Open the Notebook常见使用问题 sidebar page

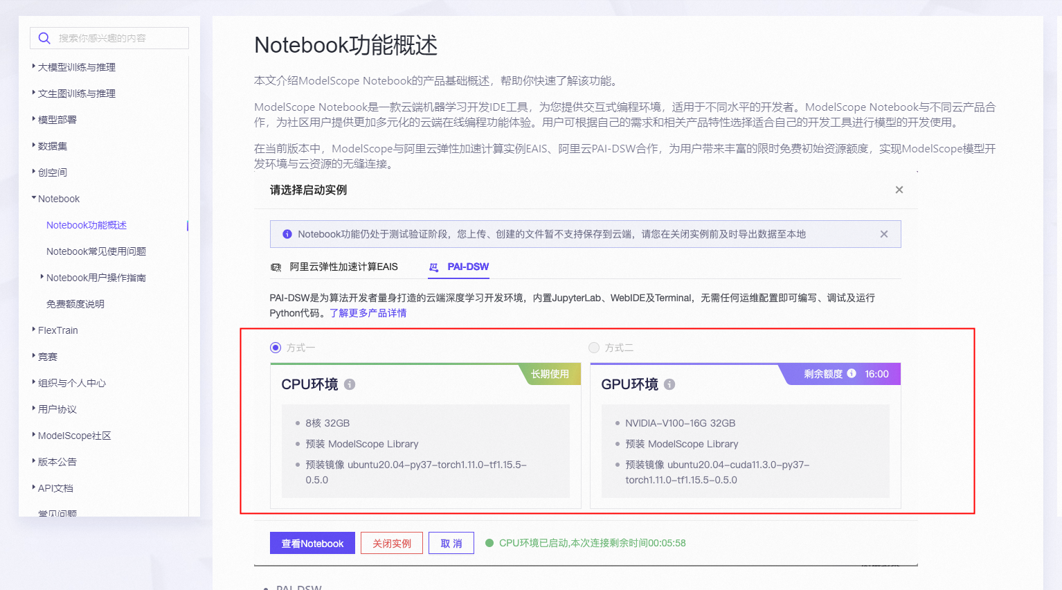click(94, 251)
